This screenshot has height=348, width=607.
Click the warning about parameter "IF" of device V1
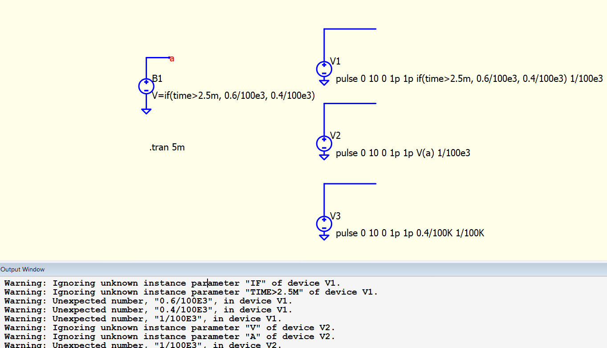(172, 283)
